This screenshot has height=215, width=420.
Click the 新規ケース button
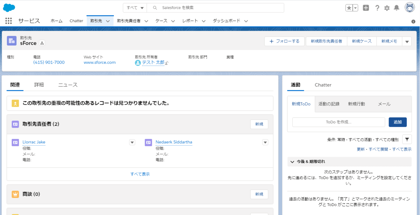point(362,41)
